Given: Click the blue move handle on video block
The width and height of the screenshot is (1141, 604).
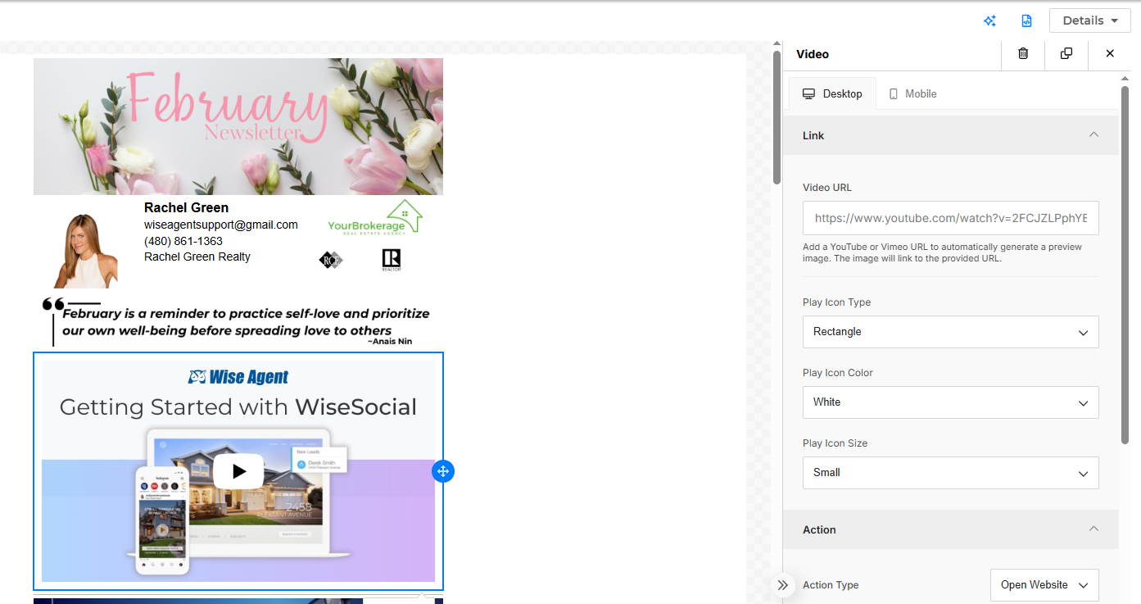Looking at the screenshot, I should tap(443, 471).
